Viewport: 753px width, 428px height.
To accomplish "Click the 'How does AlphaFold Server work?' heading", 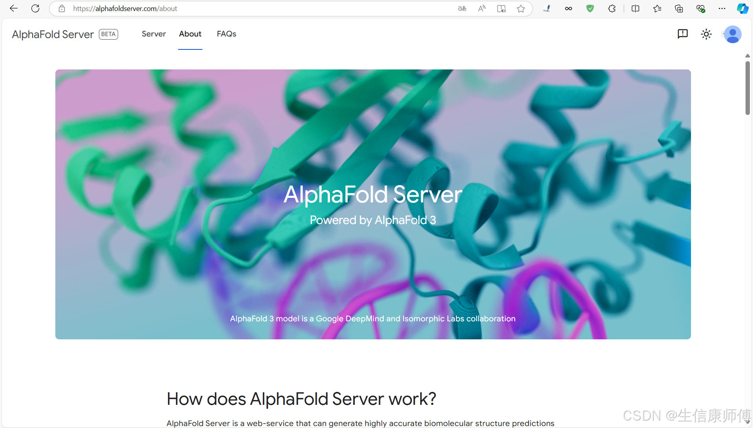I will (301, 399).
